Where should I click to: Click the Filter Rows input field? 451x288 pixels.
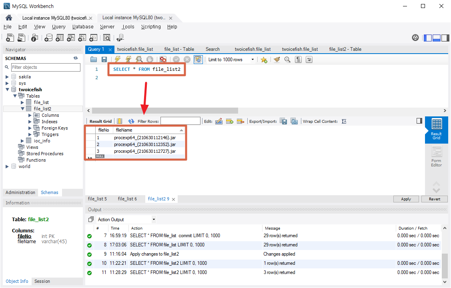coord(180,121)
